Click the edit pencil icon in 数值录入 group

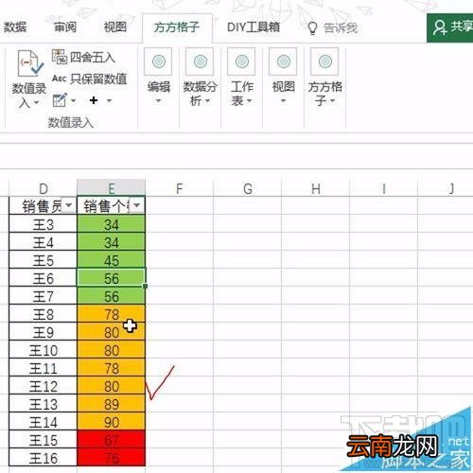click(x=60, y=100)
